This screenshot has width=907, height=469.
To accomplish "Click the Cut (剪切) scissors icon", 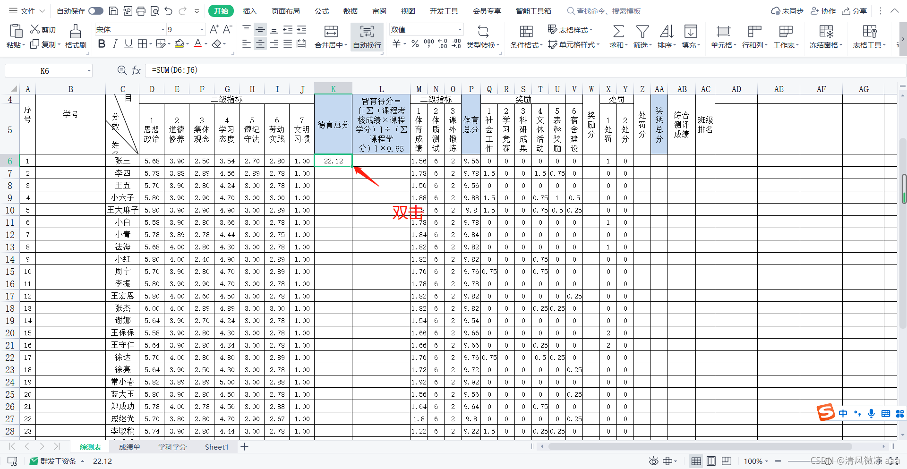I will pyautogui.click(x=34, y=29).
